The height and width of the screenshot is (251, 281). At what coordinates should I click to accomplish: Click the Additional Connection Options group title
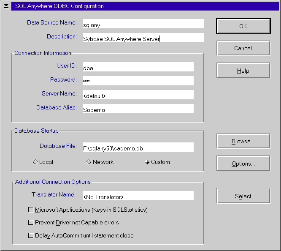[53, 182]
